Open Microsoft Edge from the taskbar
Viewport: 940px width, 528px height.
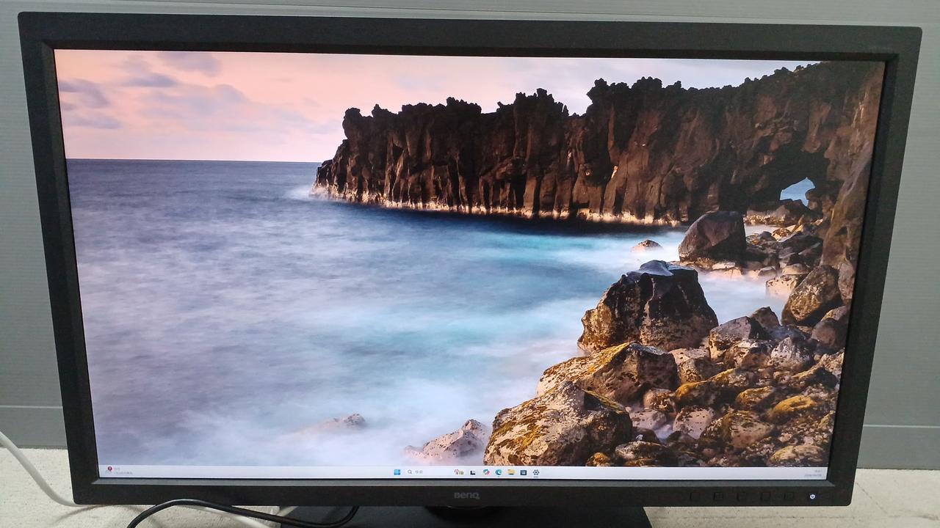(x=498, y=472)
